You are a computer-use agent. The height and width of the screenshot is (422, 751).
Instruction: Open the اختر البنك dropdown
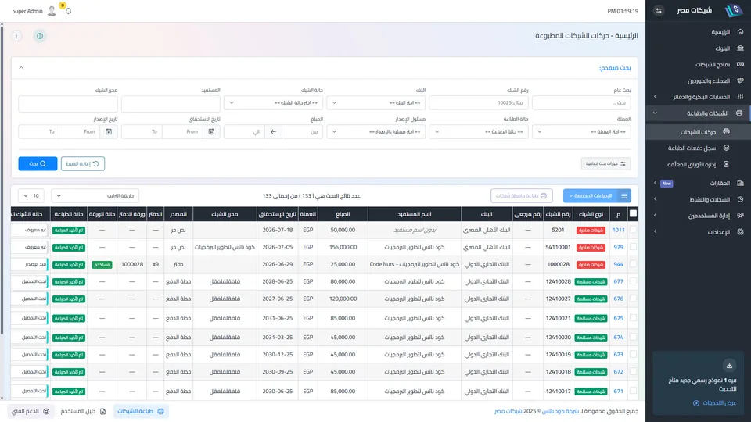click(376, 103)
